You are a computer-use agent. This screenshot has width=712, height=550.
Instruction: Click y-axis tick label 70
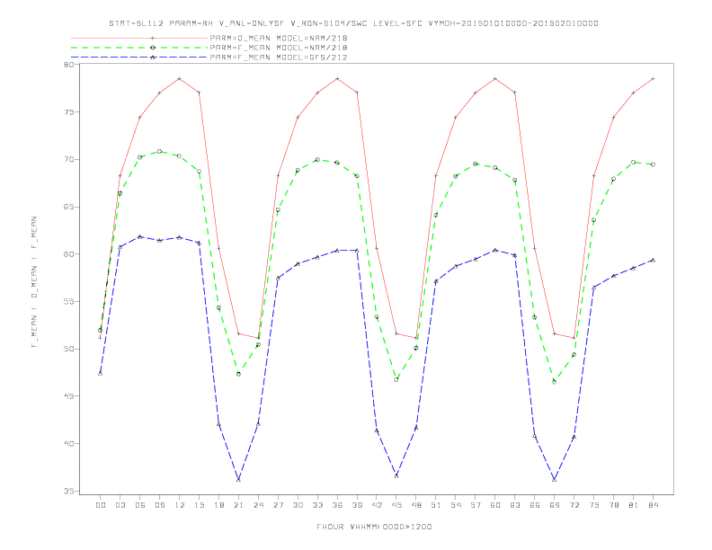(x=68, y=159)
